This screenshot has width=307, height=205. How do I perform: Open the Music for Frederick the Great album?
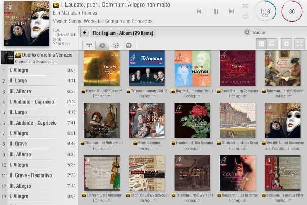point(237,121)
